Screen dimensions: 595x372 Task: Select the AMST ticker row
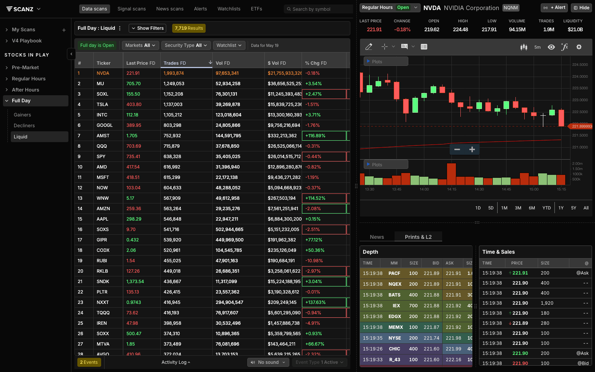point(212,136)
